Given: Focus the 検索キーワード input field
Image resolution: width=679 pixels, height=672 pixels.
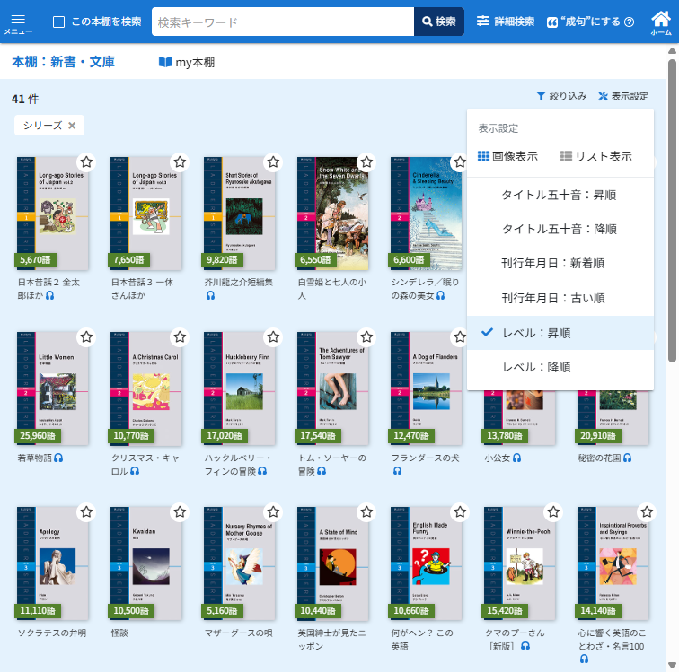Looking at the screenshot, I should tap(282, 22).
